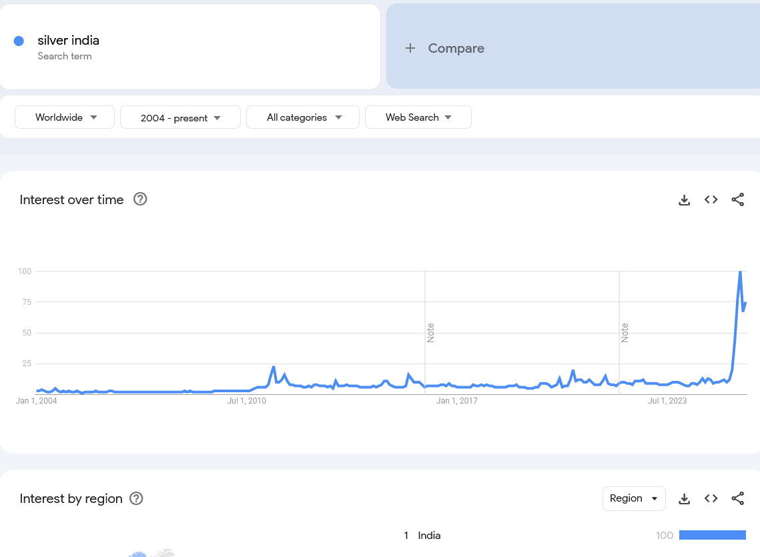760x557 pixels.
Task: Share the Interest over time chart
Action: coord(737,199)
